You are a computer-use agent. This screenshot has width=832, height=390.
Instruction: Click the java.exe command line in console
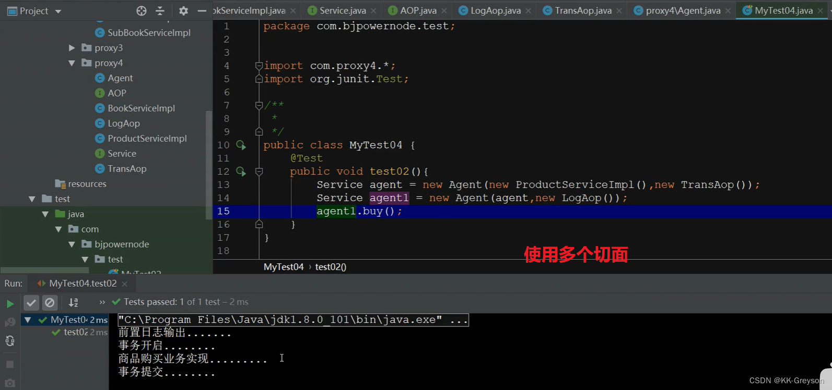click(x=293, y=320)
